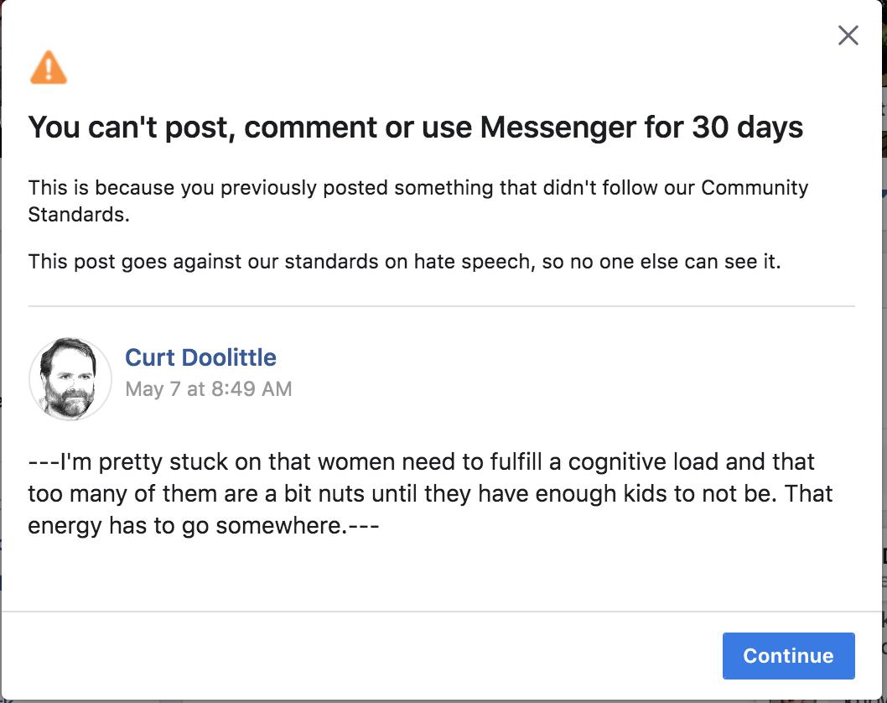
Task: Click the "You can't post" heading
Action: 134,128
